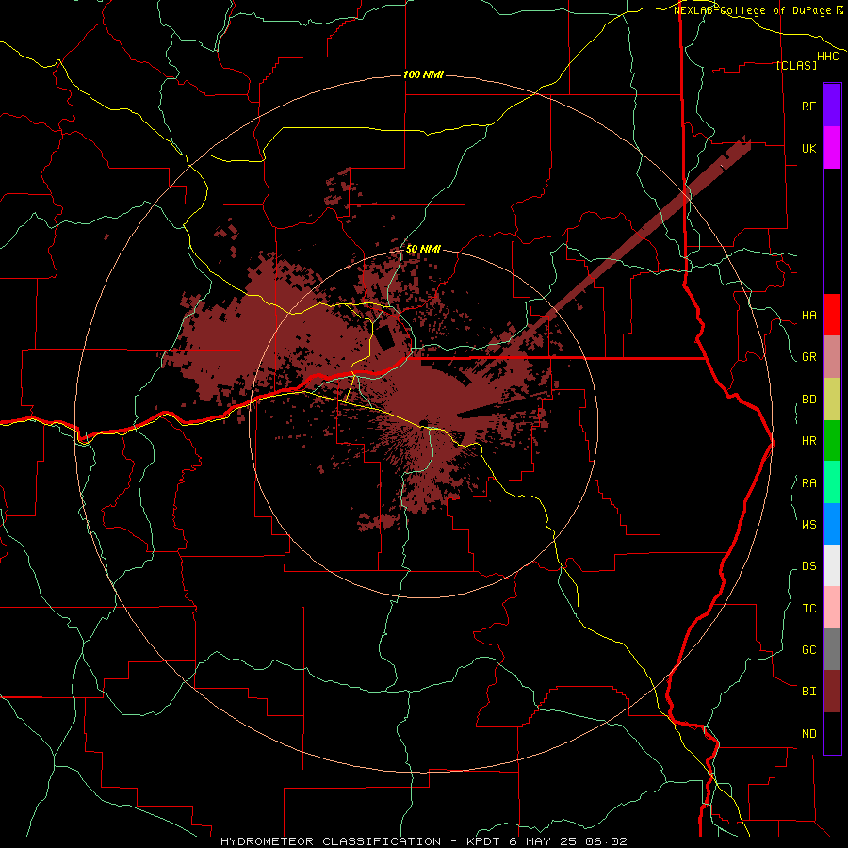Click the RA light green swatch
The image size is (848, 848).
(x=832, y=482)
